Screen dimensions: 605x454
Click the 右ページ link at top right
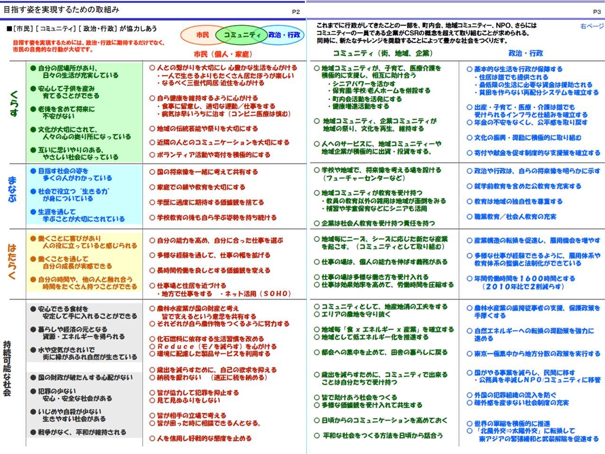click(592, 27)
